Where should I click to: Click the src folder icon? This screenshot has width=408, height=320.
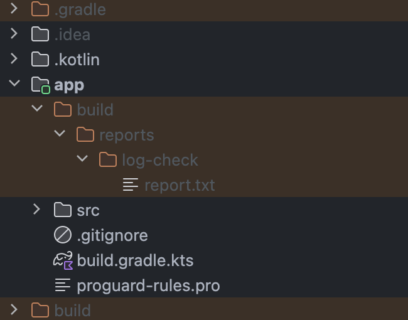[x=63, y=210]
